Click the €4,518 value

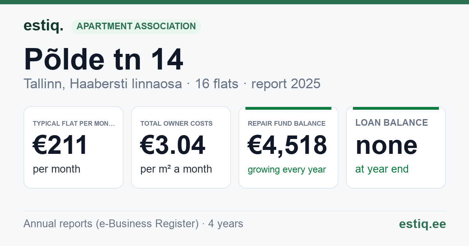[287, 145]
